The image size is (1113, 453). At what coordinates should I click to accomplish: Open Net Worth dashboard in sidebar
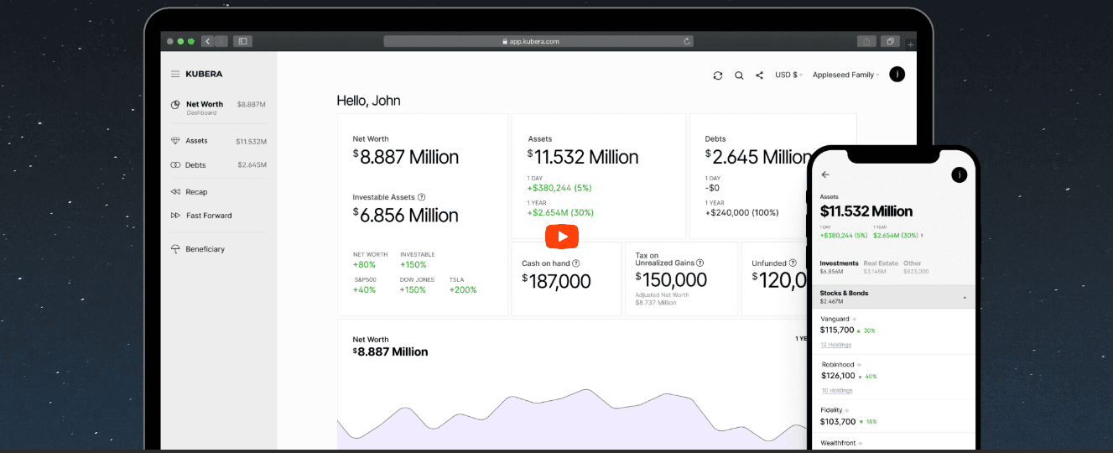tap(204, 105)
